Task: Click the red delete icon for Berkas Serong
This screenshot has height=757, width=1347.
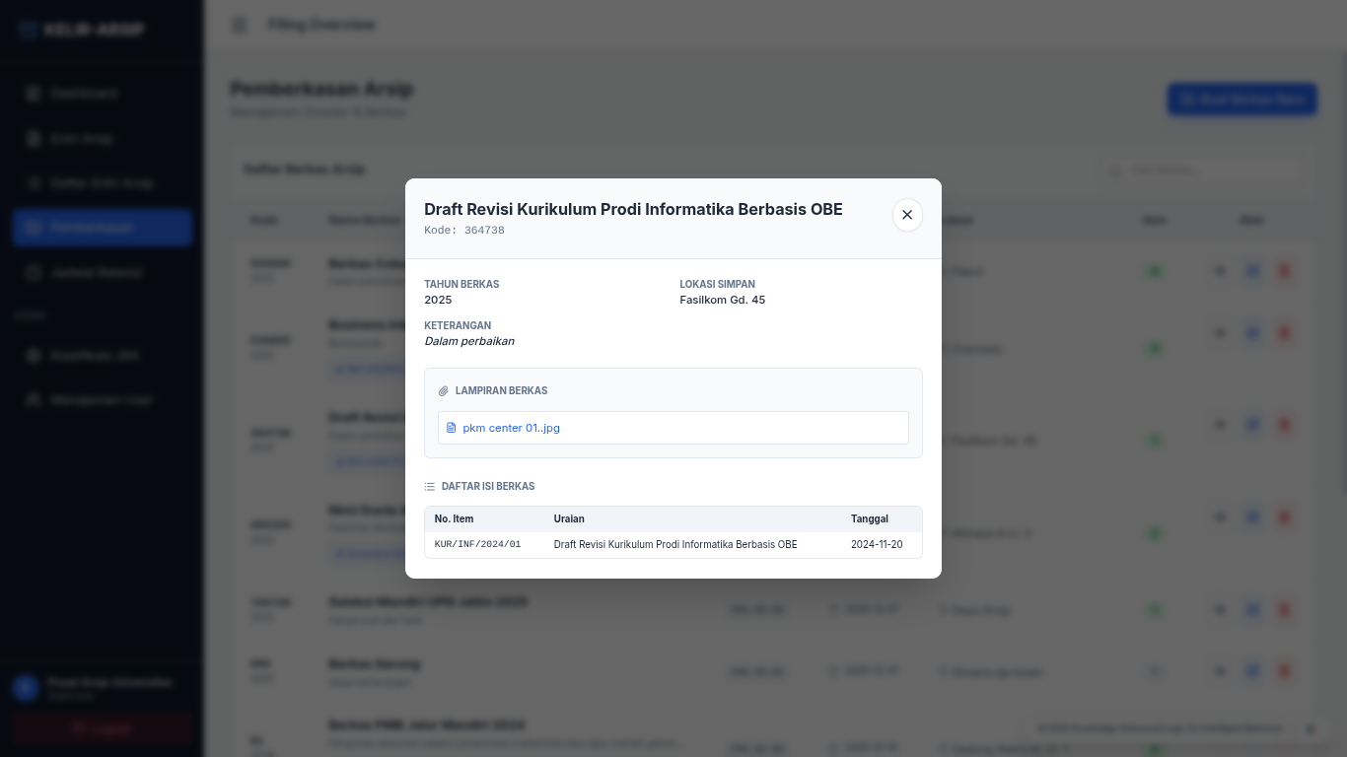Action: (1284, 672)
